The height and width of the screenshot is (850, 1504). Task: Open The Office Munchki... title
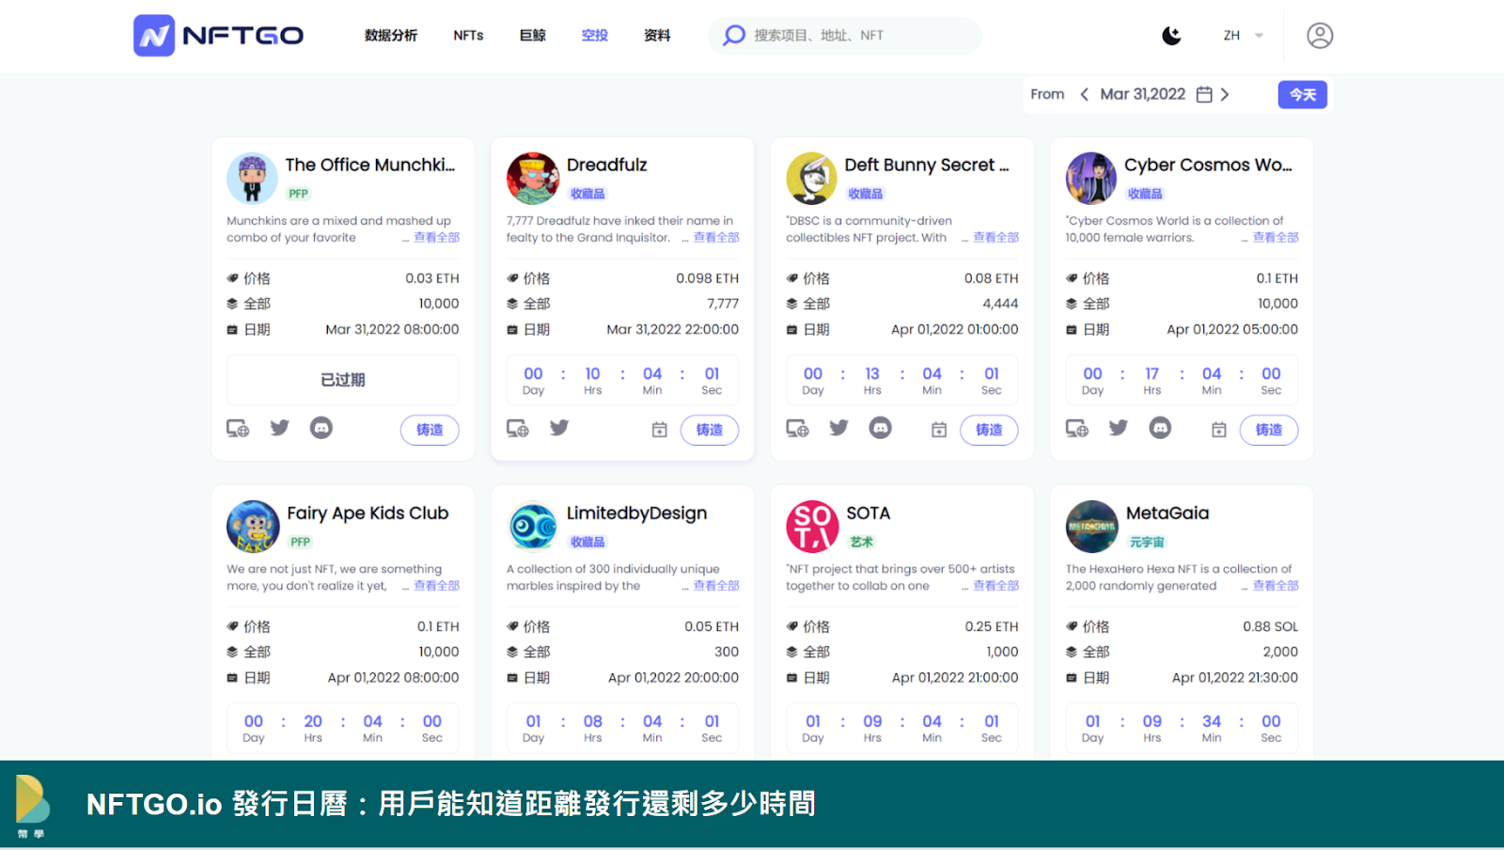(x=370, y=165)
